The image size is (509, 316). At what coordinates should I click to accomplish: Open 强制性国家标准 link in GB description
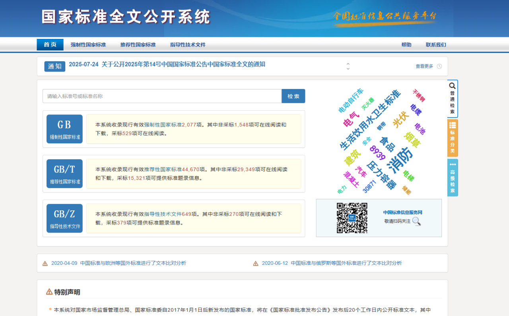[163, 125]
